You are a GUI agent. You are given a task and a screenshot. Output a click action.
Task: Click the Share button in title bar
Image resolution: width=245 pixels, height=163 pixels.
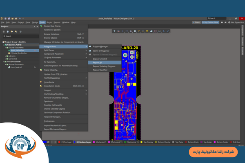click(197, 22)
